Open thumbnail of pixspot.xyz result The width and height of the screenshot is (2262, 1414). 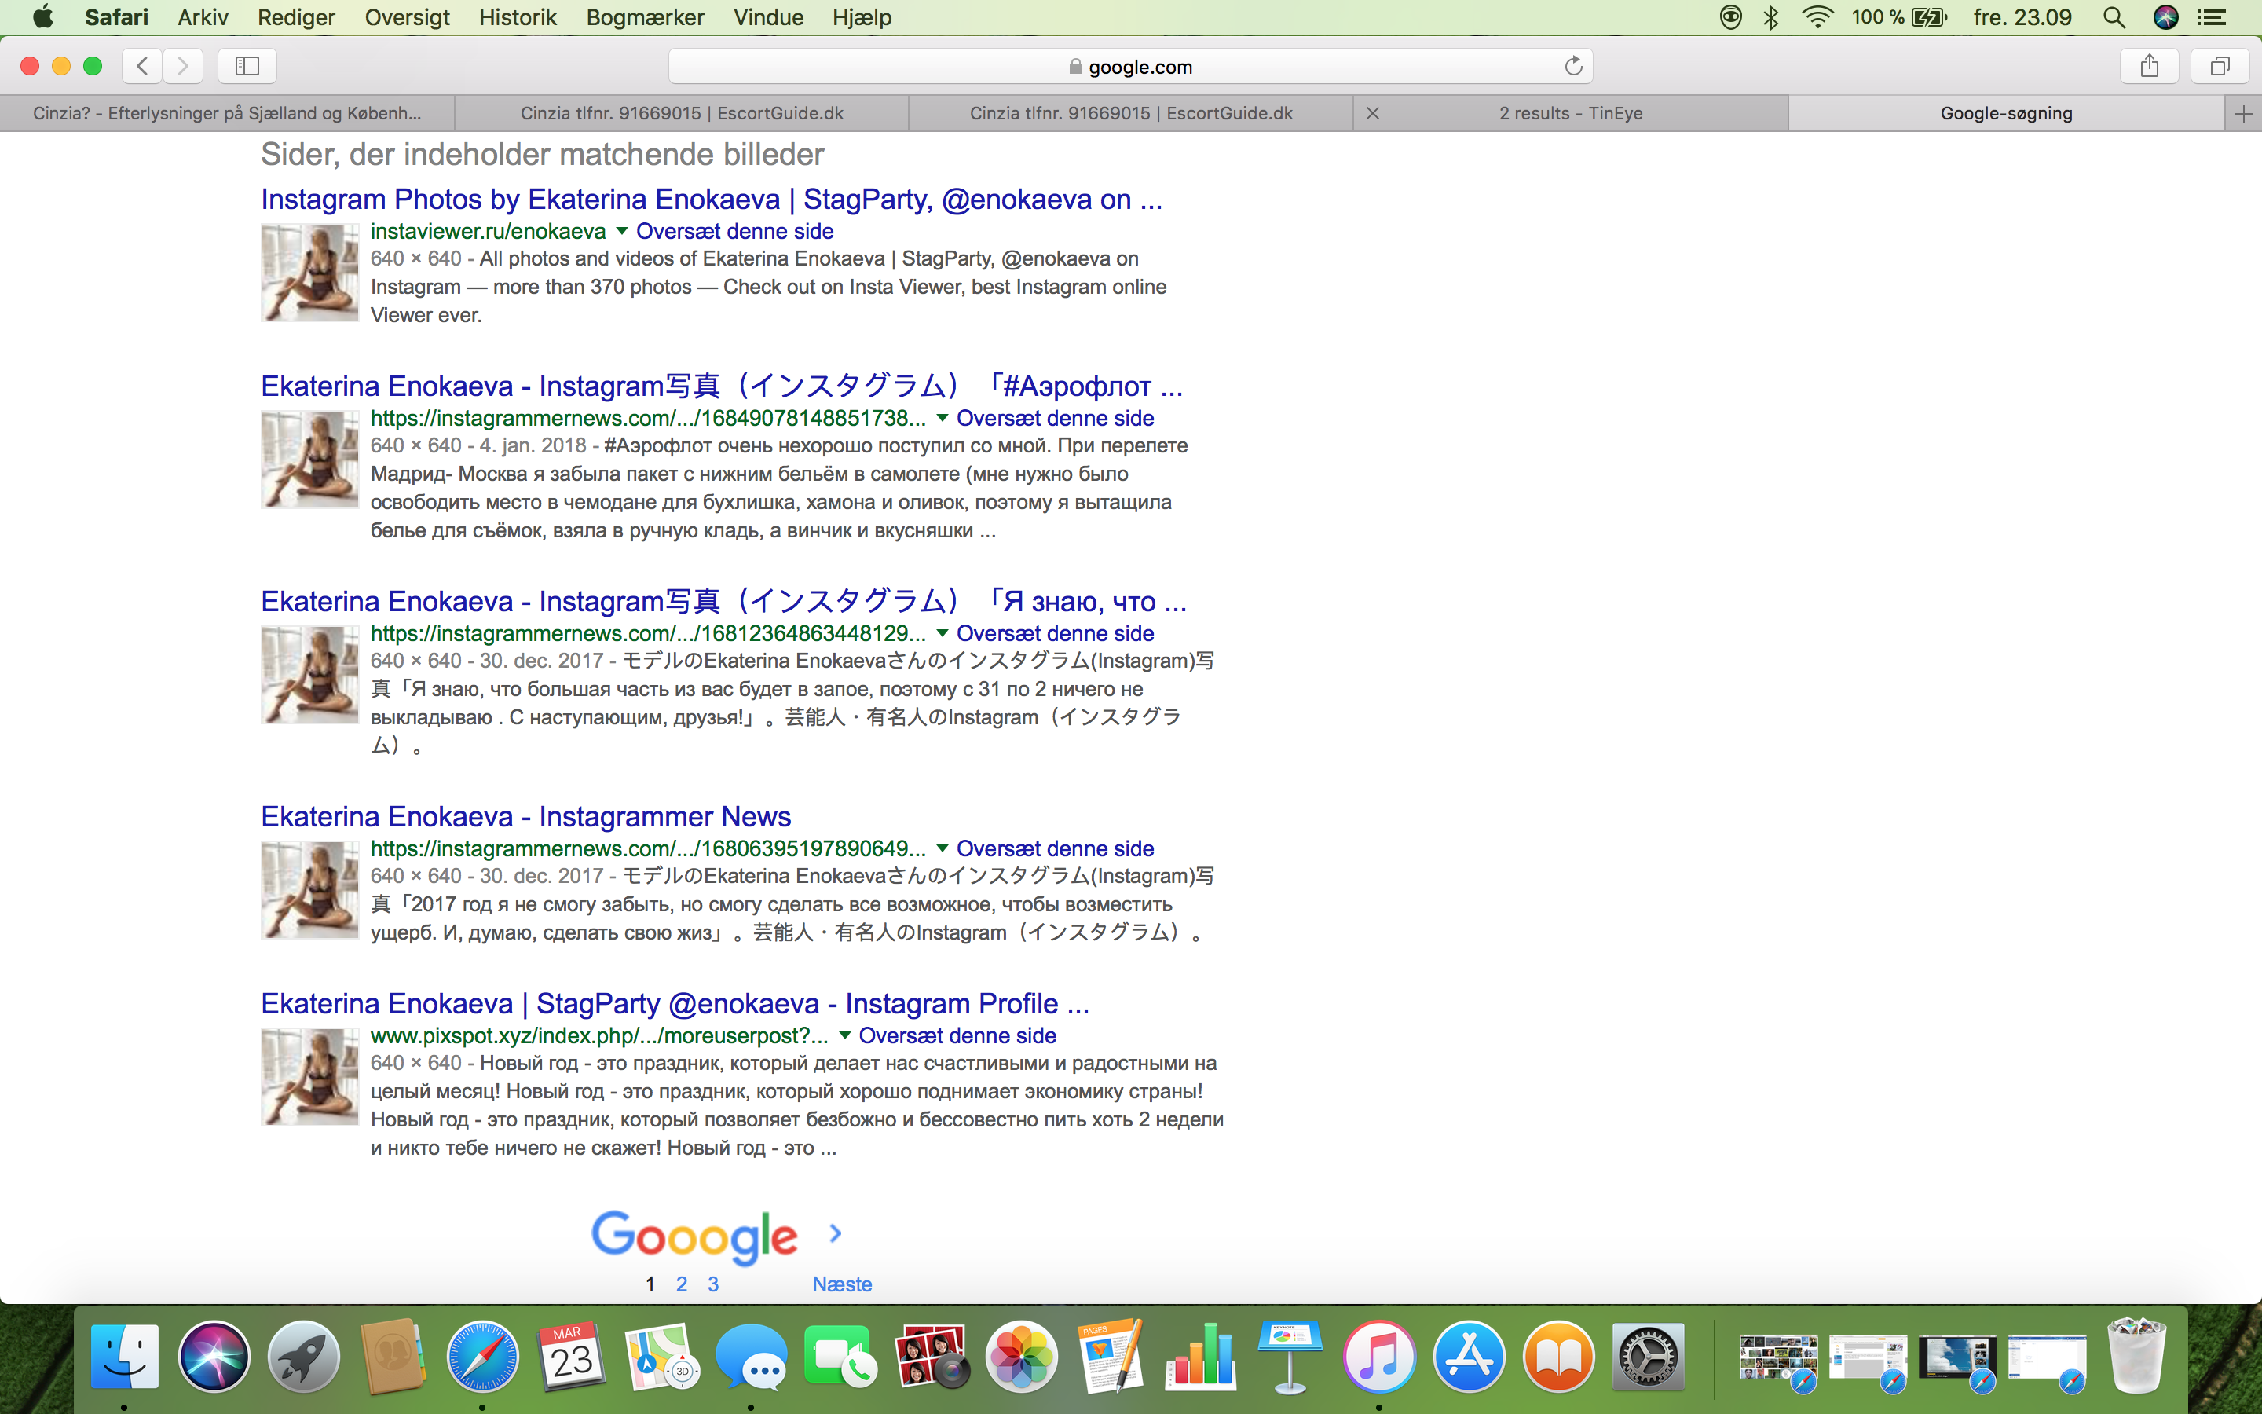pos(309,1076)
